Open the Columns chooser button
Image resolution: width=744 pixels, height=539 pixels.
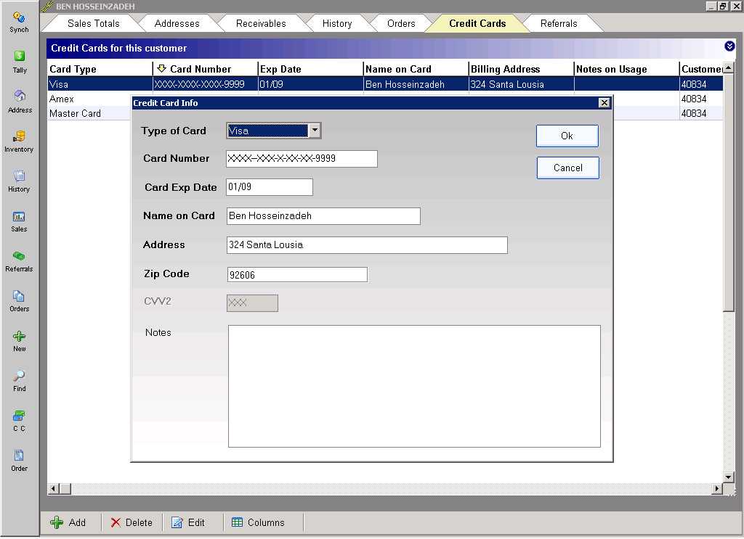[258, 522]
